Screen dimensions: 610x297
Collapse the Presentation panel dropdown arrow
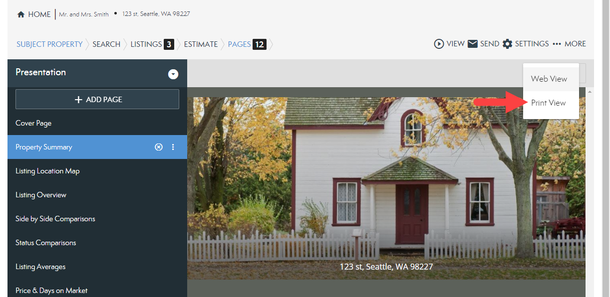[x=173, y=74]
